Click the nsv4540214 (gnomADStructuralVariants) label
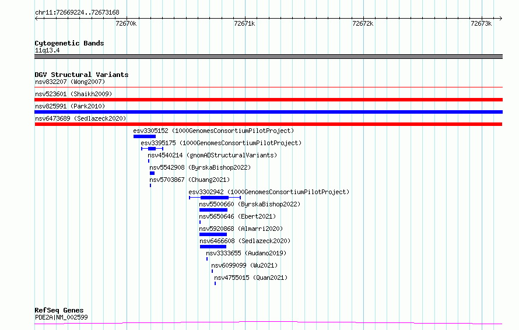The image size is (519, 330). coord(212,155)
